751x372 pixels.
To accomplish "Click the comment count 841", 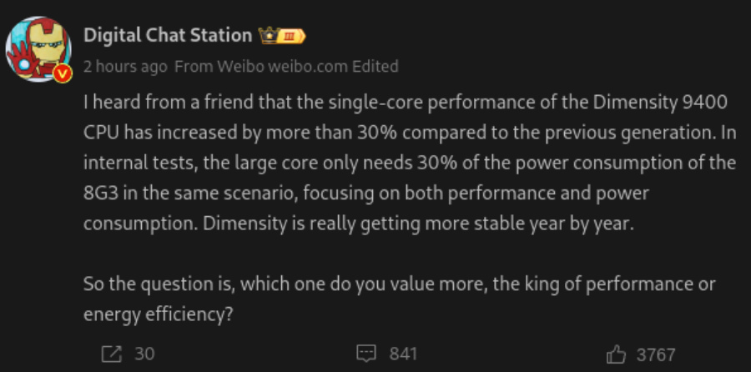I will (x=403, y=354).
